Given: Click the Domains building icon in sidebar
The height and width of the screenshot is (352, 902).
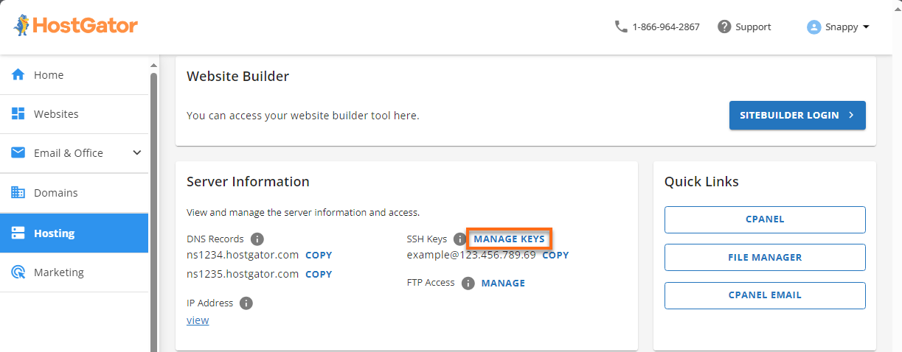Looking at the screenshot, I should (18, 193).
